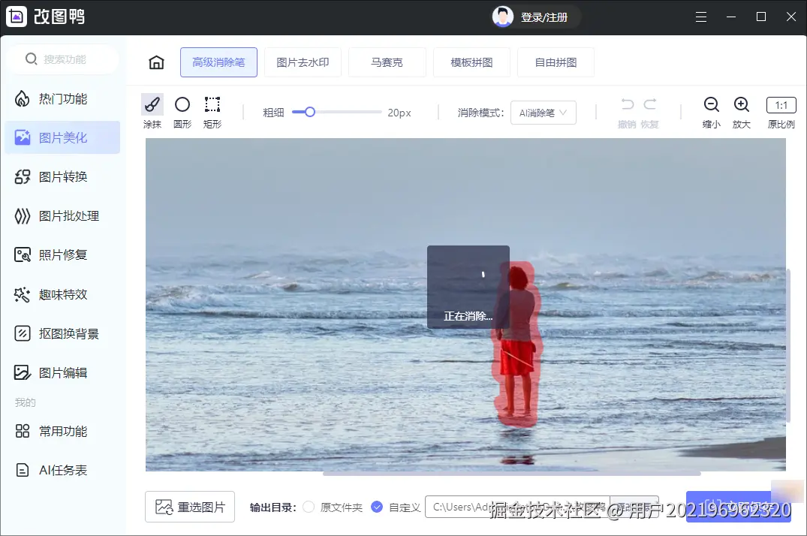Viewport: 807px width, 536px height.
Task: Zoom in with the 放大 icon
Action: (741, 104)
